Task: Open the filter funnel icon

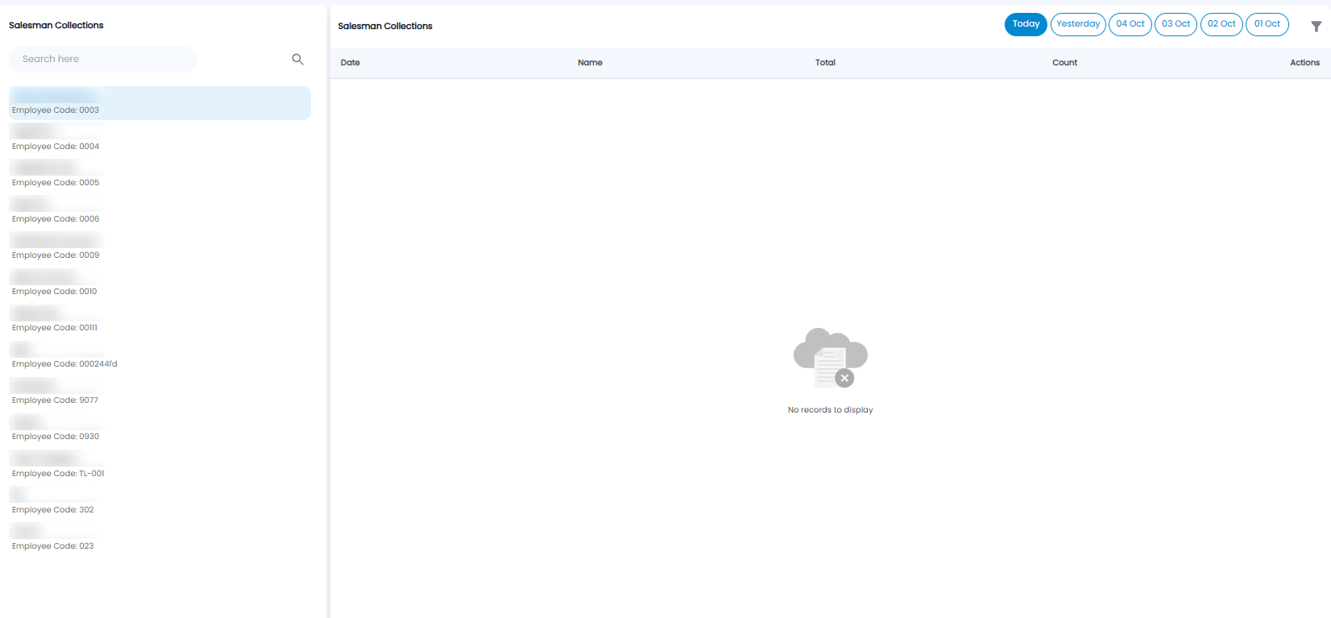Action: [x=1316, y=27]
